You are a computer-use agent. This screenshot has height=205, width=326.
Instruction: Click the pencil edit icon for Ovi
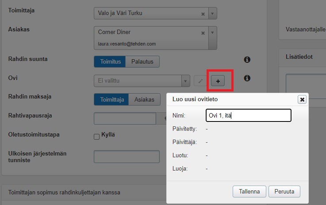[199, 81]
